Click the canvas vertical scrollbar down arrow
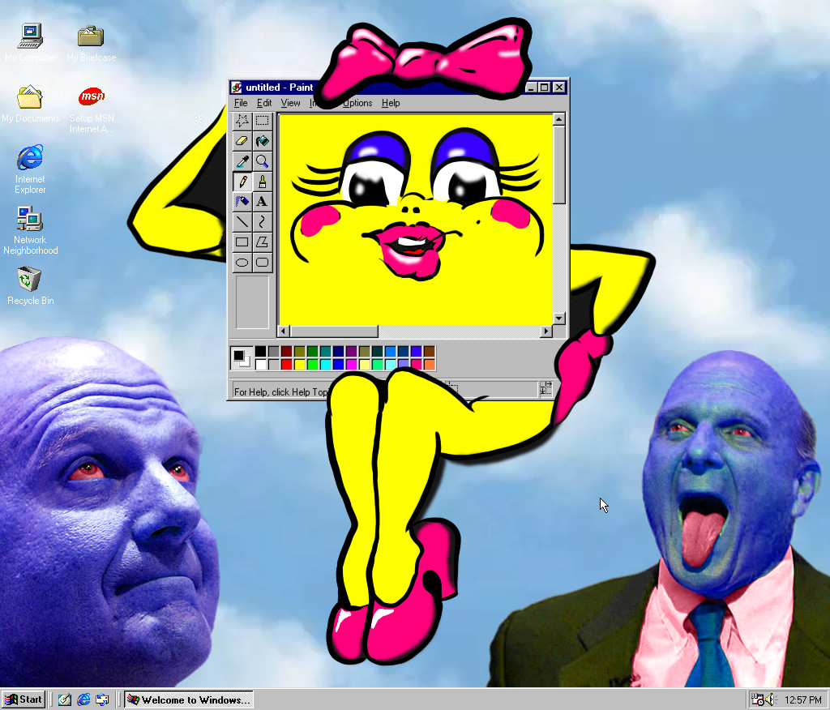Screen dimensions: 830x710 (558, 318)
